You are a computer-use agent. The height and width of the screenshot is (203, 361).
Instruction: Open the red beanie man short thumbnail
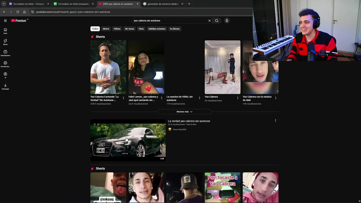tap(260, 187)
